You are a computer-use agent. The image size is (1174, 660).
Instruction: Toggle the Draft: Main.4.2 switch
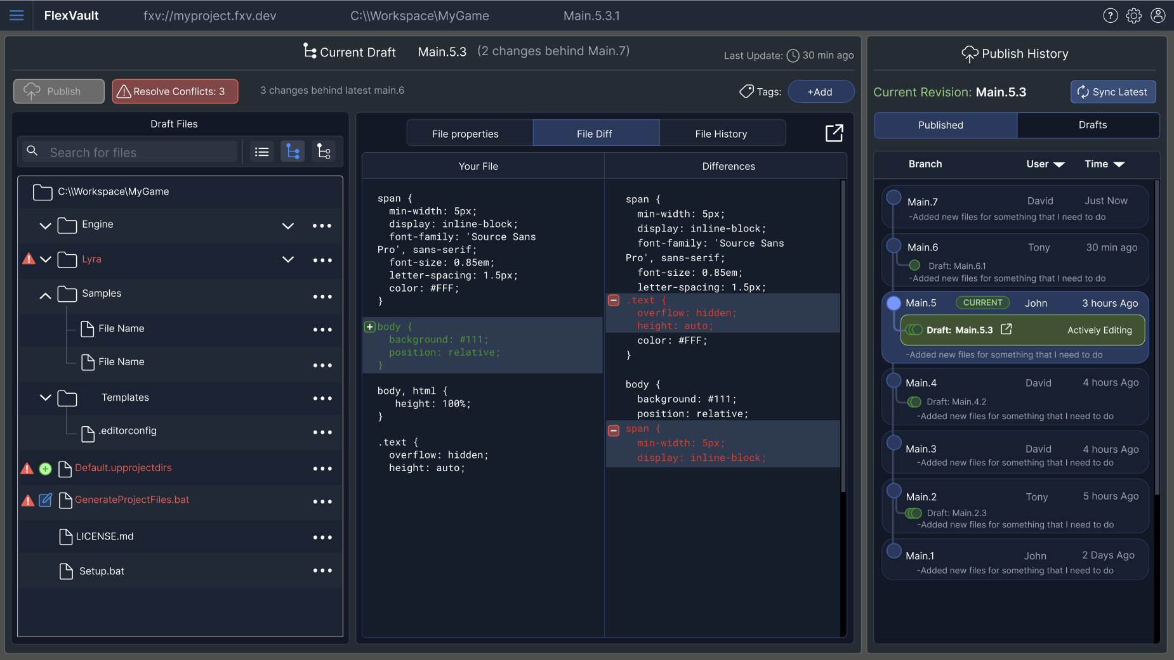914,402
